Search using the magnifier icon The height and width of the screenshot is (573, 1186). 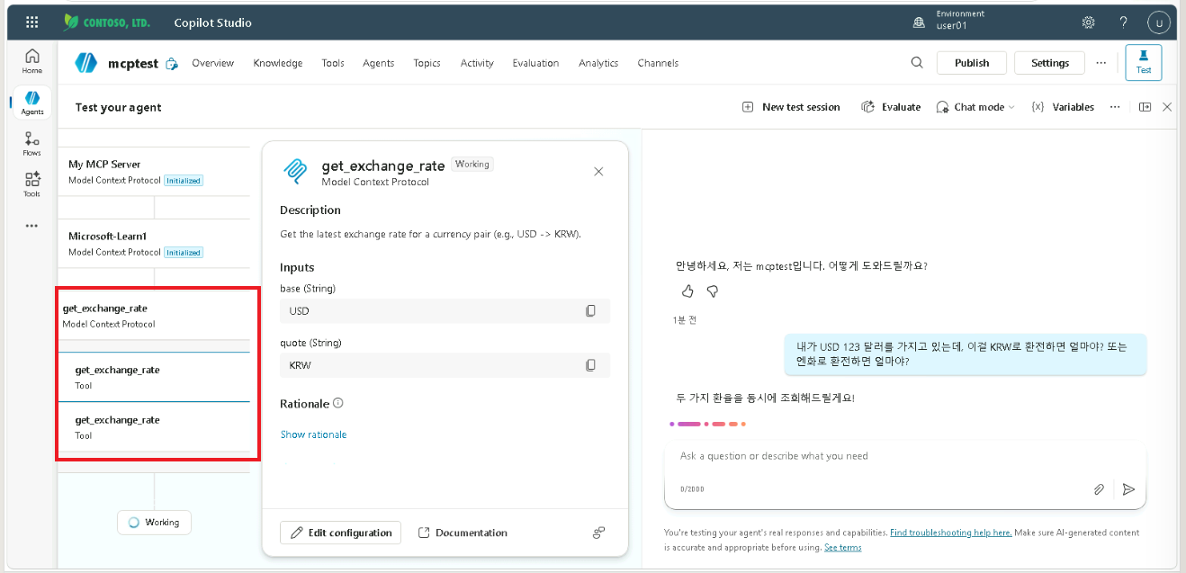click(x=917, y=63)
